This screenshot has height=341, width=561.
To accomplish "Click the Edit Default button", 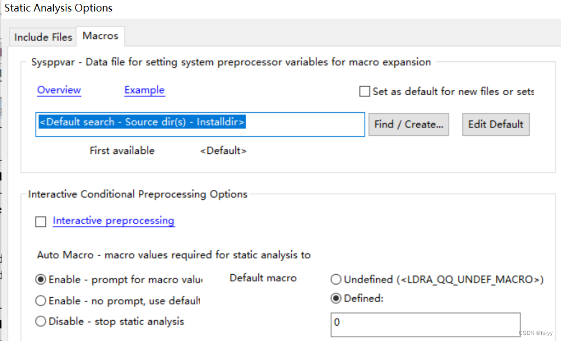I will click(495, 124).
